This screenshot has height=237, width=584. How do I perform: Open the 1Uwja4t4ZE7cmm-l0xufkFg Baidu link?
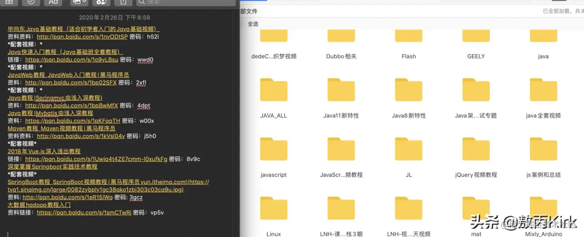(96, 159)
